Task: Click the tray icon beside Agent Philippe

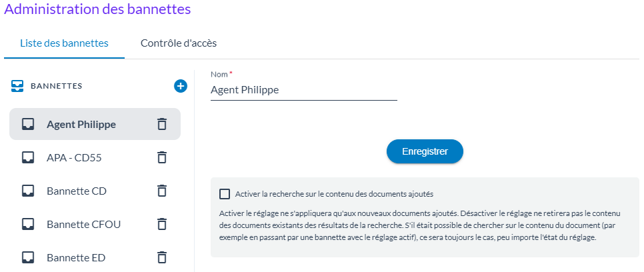Action: point(28,124)
